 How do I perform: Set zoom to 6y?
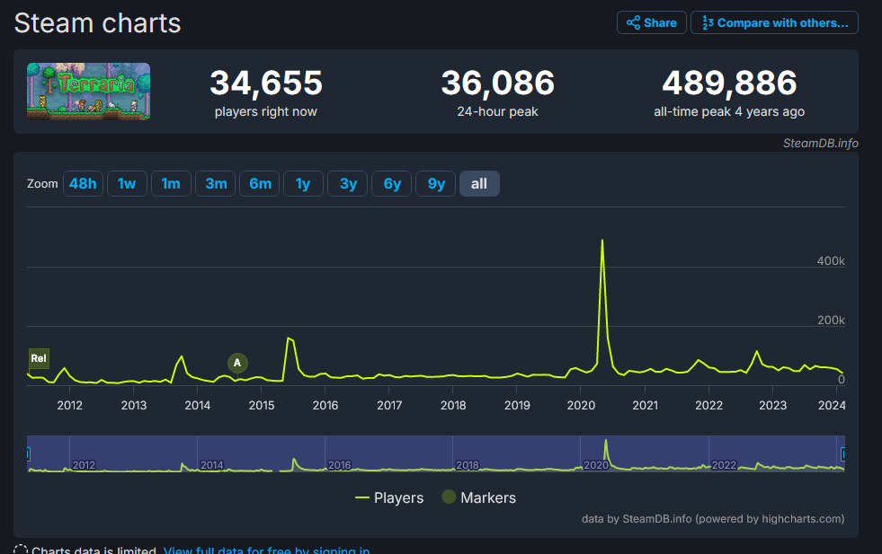pos(391,184)
